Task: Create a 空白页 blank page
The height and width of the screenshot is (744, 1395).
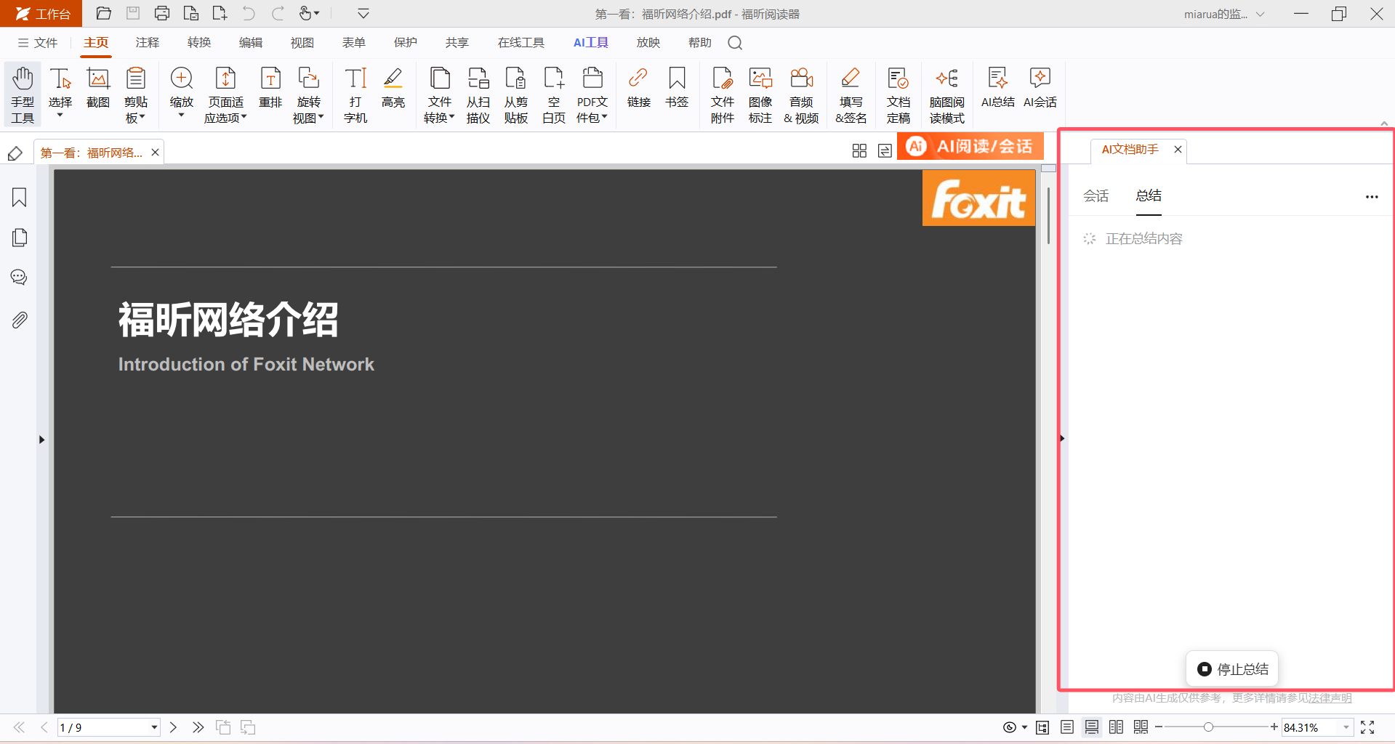Action: point(554,95)
